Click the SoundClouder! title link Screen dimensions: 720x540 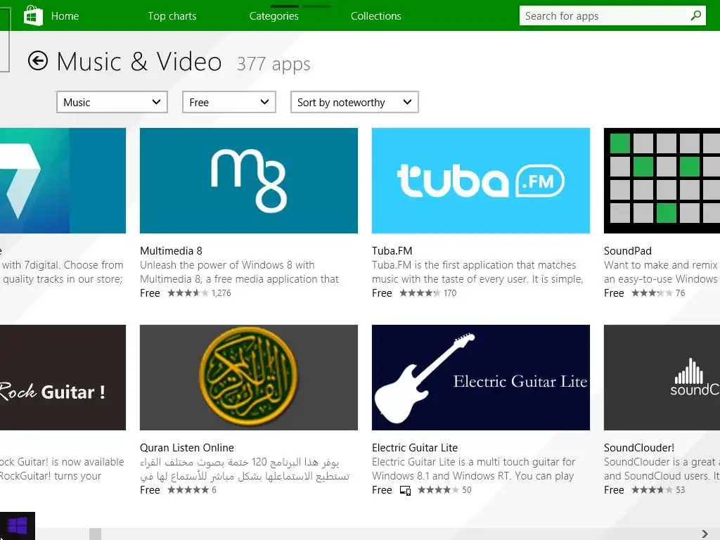[x=638, y=448]
